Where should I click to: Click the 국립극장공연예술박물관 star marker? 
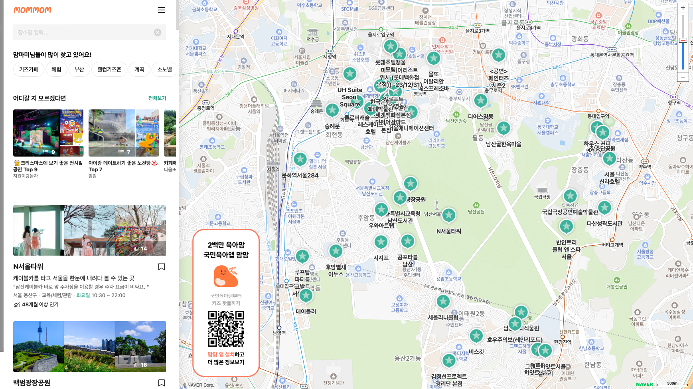click(571, 196)
